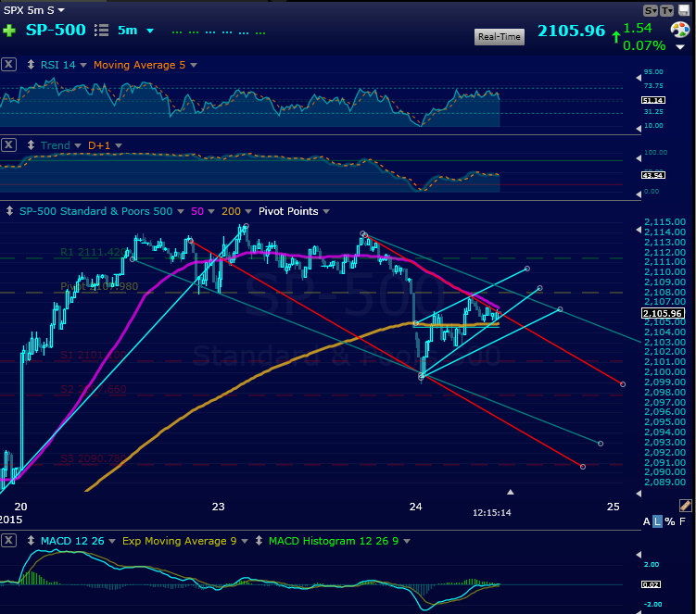Open SP-500 Standard & Poors 500 dropdown
Viewport: 696px width, 614px height.
(181, 212)
